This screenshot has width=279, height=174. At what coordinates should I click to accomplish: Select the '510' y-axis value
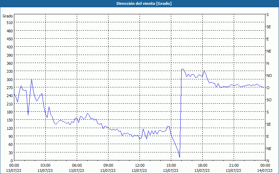10,23
